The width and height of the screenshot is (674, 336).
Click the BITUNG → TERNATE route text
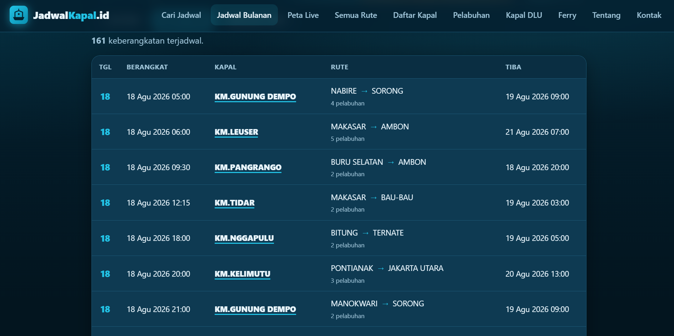point(367,233)
